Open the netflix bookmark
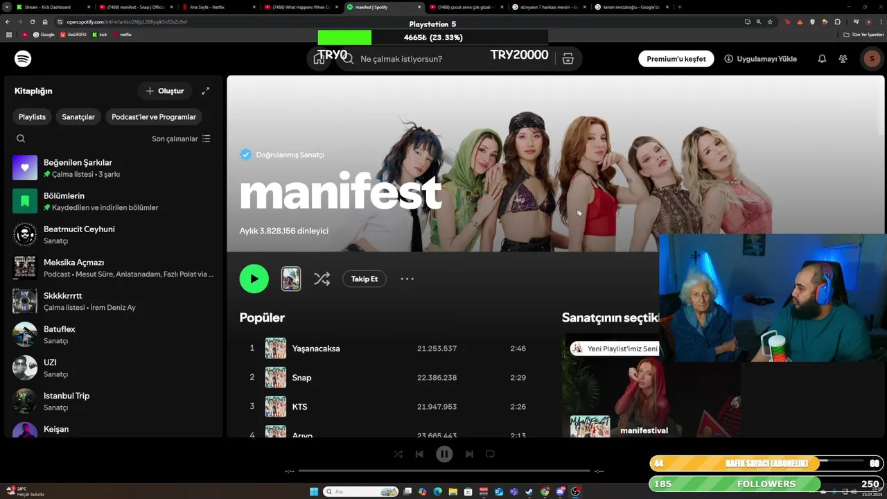The width and height of the screenshot is (887, 499). pyautogui.click(x=122, y=35)
